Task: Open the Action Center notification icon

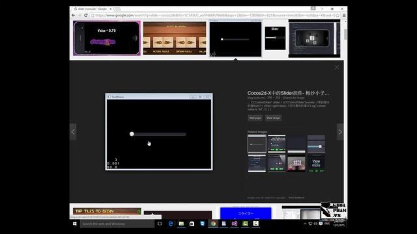Action: tap(321, 224)
